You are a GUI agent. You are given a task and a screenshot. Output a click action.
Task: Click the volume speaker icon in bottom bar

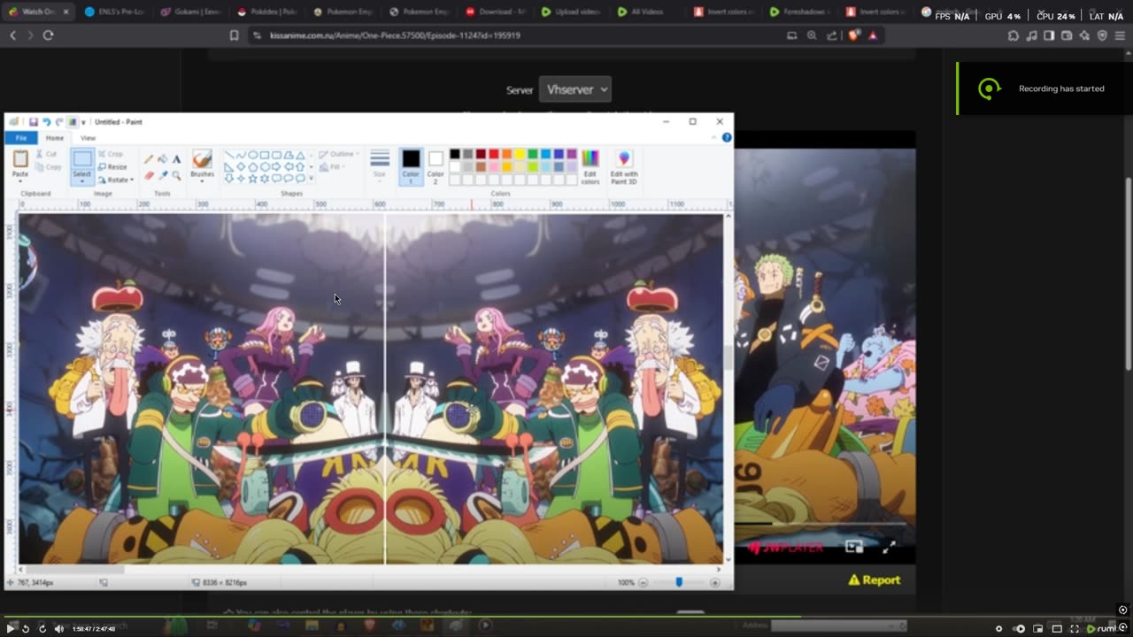pyautogui.click(x=58, y=628)
